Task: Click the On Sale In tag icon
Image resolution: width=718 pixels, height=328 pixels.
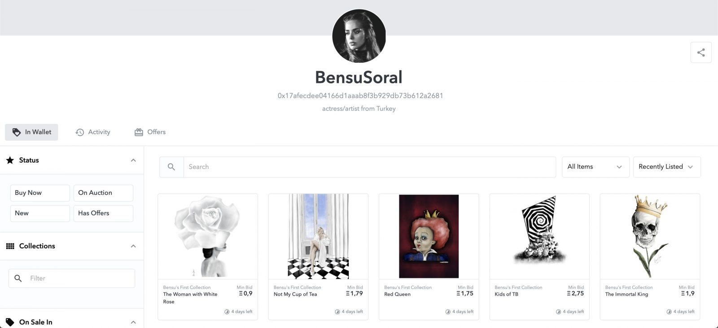Action: pos(10,322)
